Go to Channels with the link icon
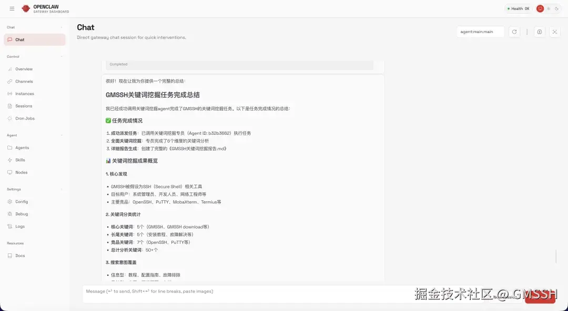Viewport: 568px width, 311px height. tap(34, 81)
